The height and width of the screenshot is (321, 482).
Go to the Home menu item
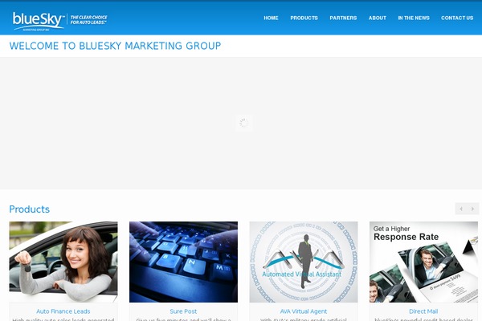[271, 18]
